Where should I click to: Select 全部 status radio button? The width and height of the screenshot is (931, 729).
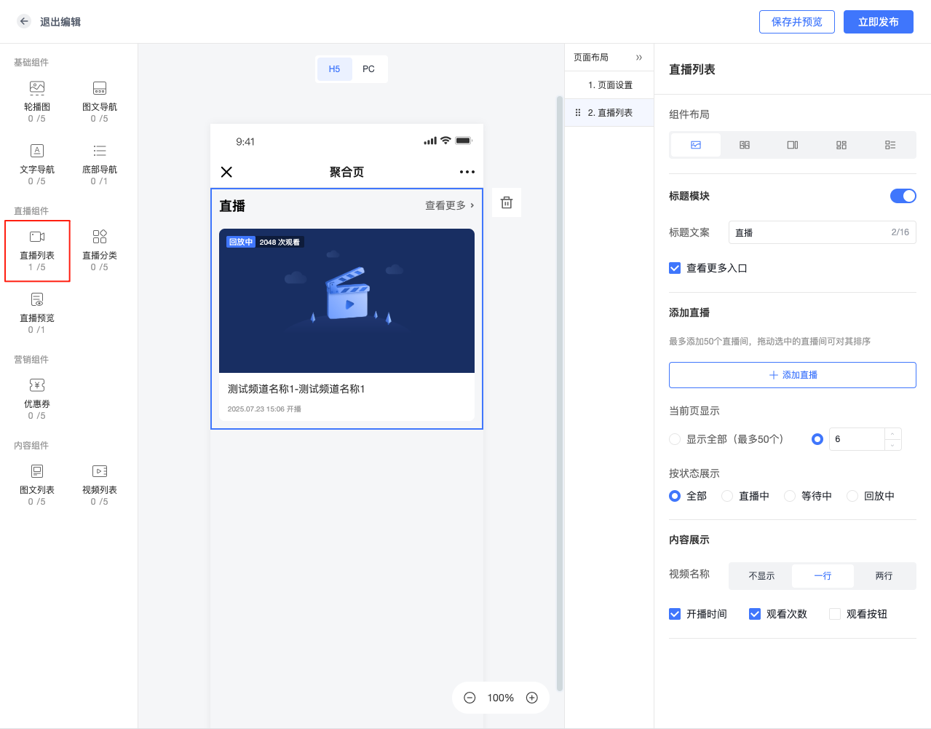point(675,496)
